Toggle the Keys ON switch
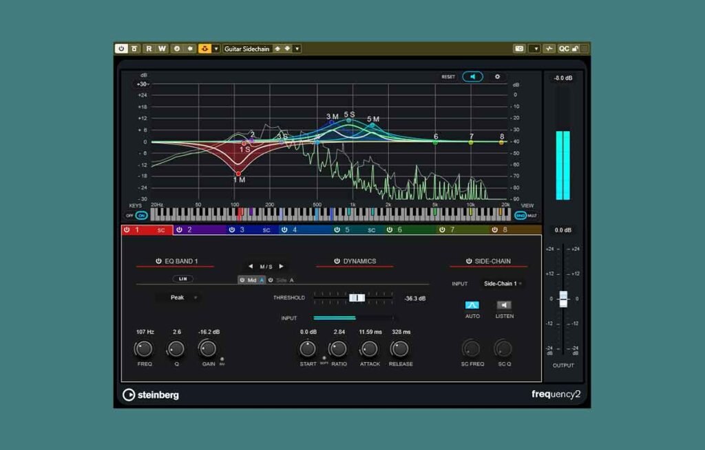 [141, 215]
